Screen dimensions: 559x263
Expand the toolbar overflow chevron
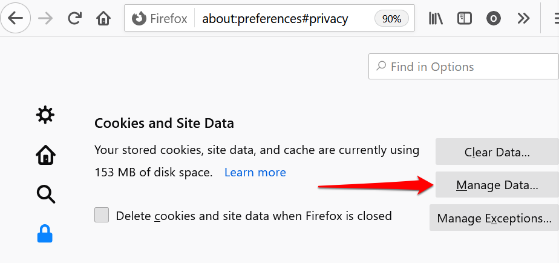tap(523, 19)
